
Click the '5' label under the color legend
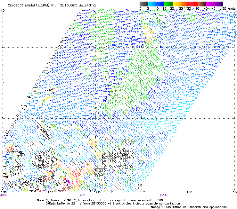pyautogui.click(x=148, y=8)
